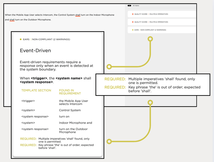Click the red dot on second Quality Score alert
The width and height of the screenshot is (214, 162).
tap(133, 22)
